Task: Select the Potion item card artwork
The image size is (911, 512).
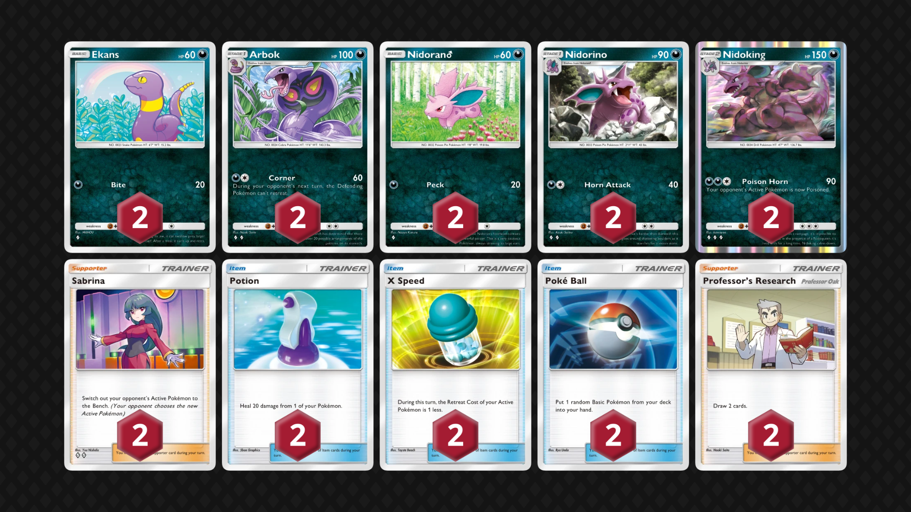Action: 297,329
